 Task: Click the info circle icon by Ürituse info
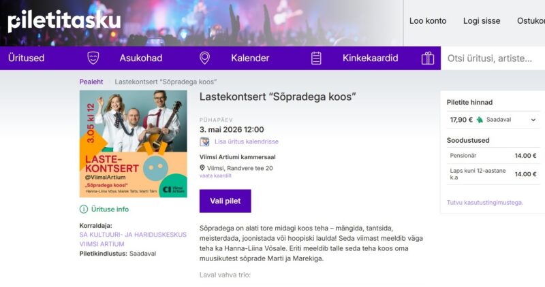(84, 209)
